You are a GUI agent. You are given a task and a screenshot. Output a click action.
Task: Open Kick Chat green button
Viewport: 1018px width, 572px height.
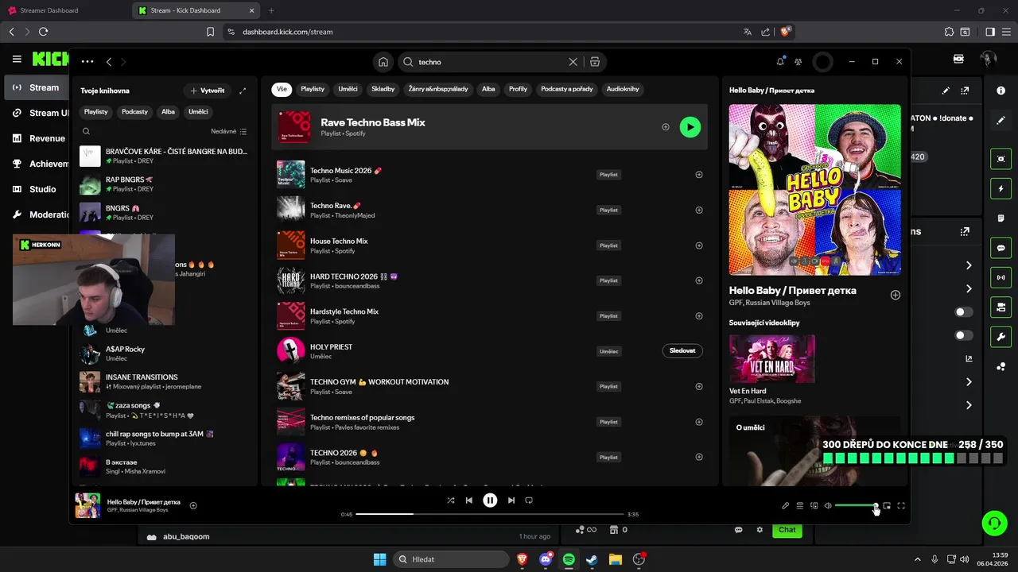tap(787, 530)
